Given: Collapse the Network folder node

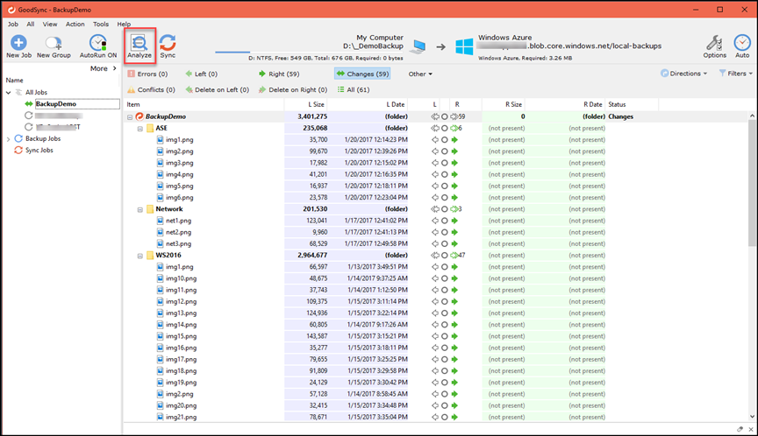Looking at the screenshot, I should 140,210.
